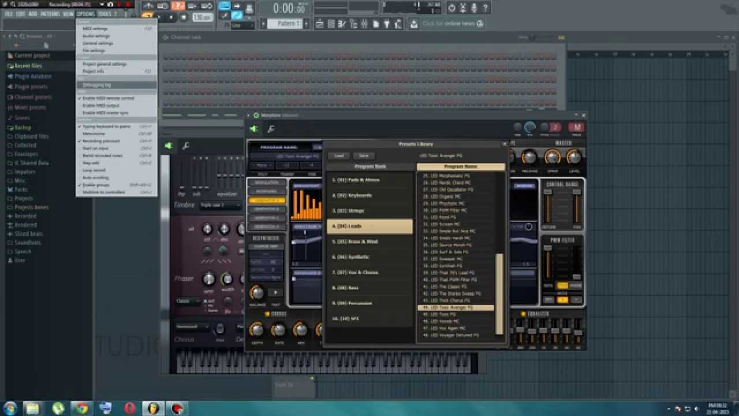The width and height of the screenshot is (739, 416).
Task: Toggle Enable MIDI remote control option
Action: click(x=117, y=99)
